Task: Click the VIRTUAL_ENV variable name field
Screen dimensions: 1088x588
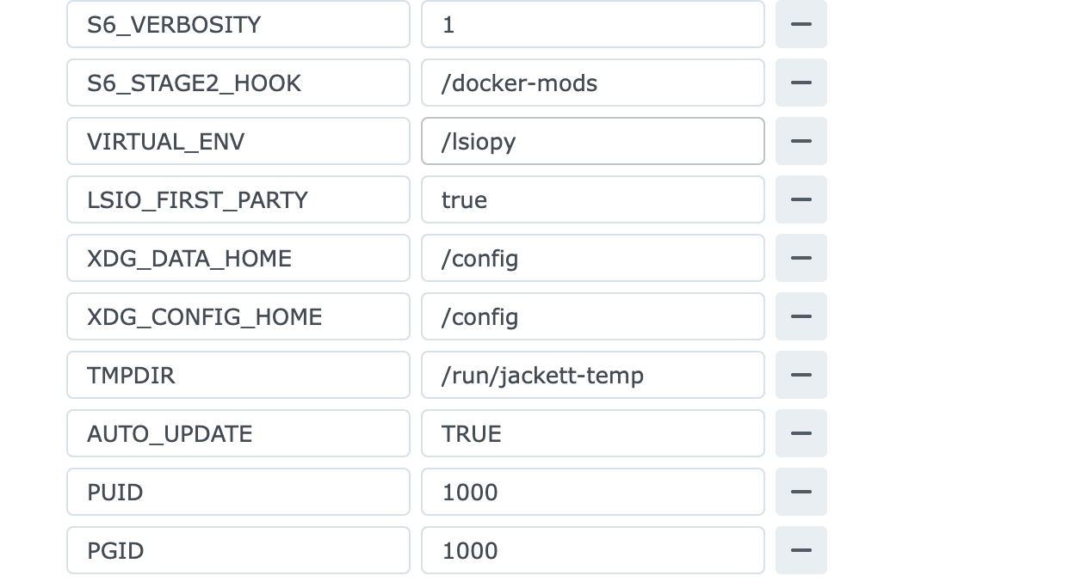Action: (238, 141)
